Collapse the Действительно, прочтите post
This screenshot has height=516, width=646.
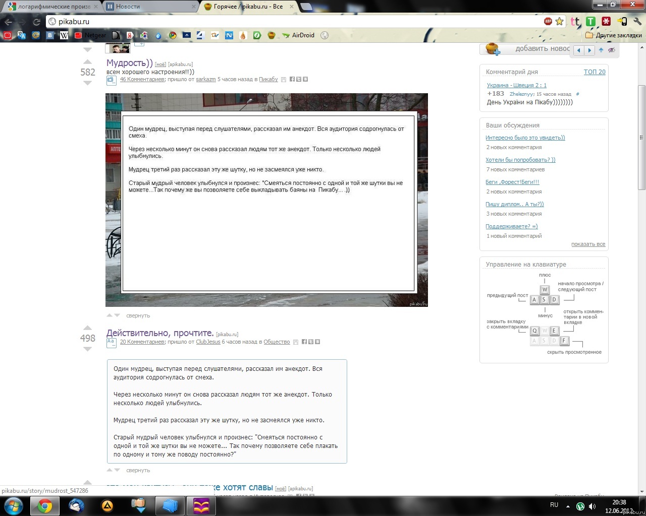138,471
